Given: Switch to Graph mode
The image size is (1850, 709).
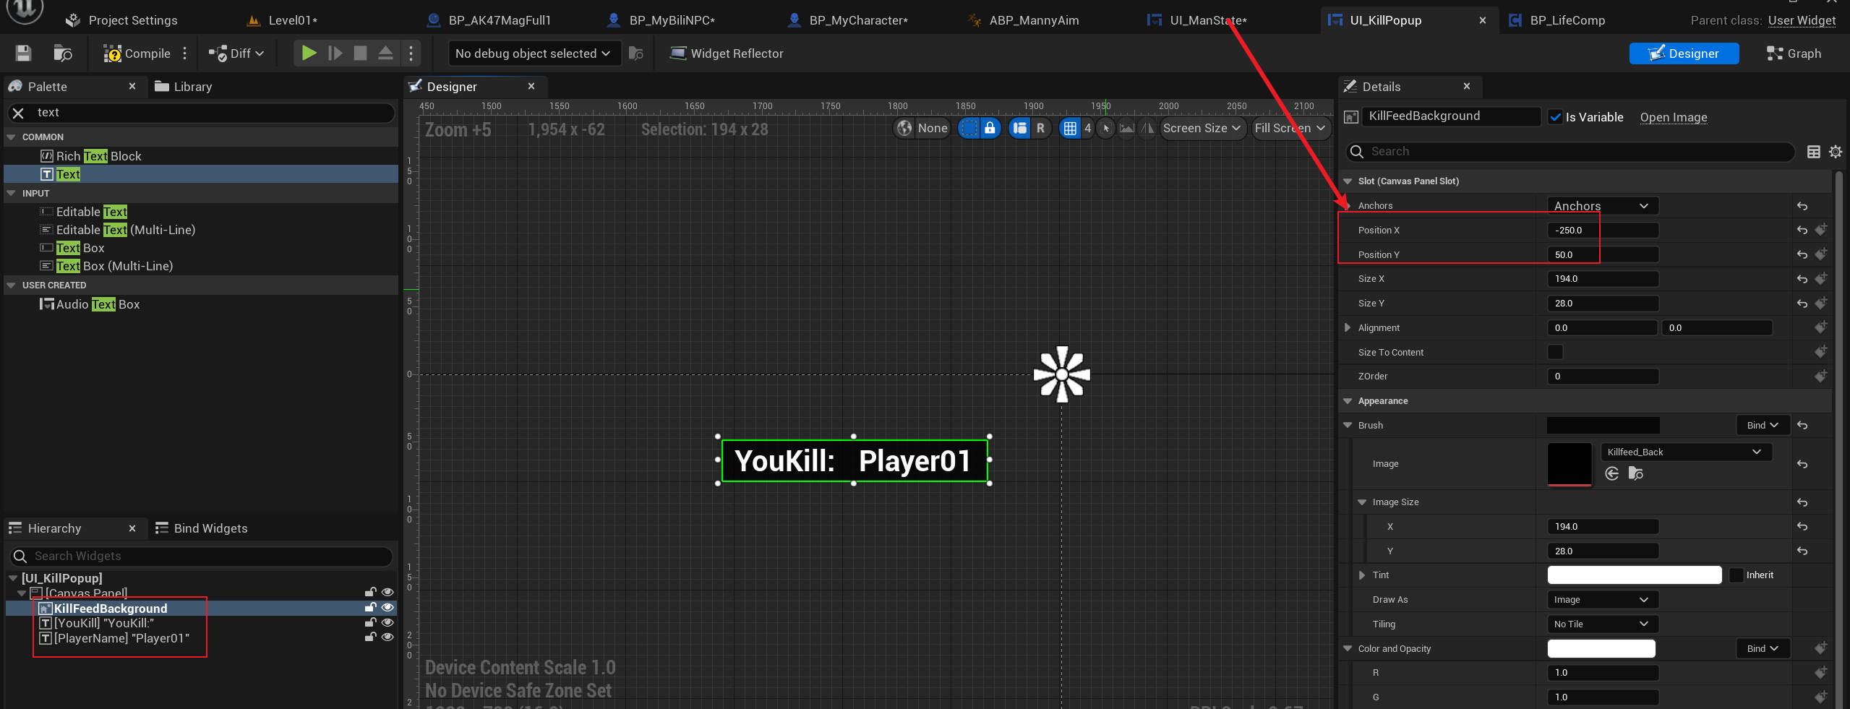Looking at the screenshot, I should pyautogui.click(x=1794, y=53).
